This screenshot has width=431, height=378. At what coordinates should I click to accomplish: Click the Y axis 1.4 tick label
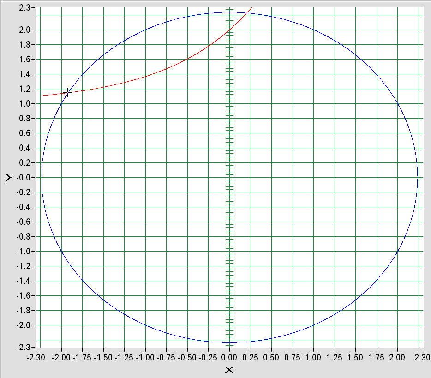(24, 74)
